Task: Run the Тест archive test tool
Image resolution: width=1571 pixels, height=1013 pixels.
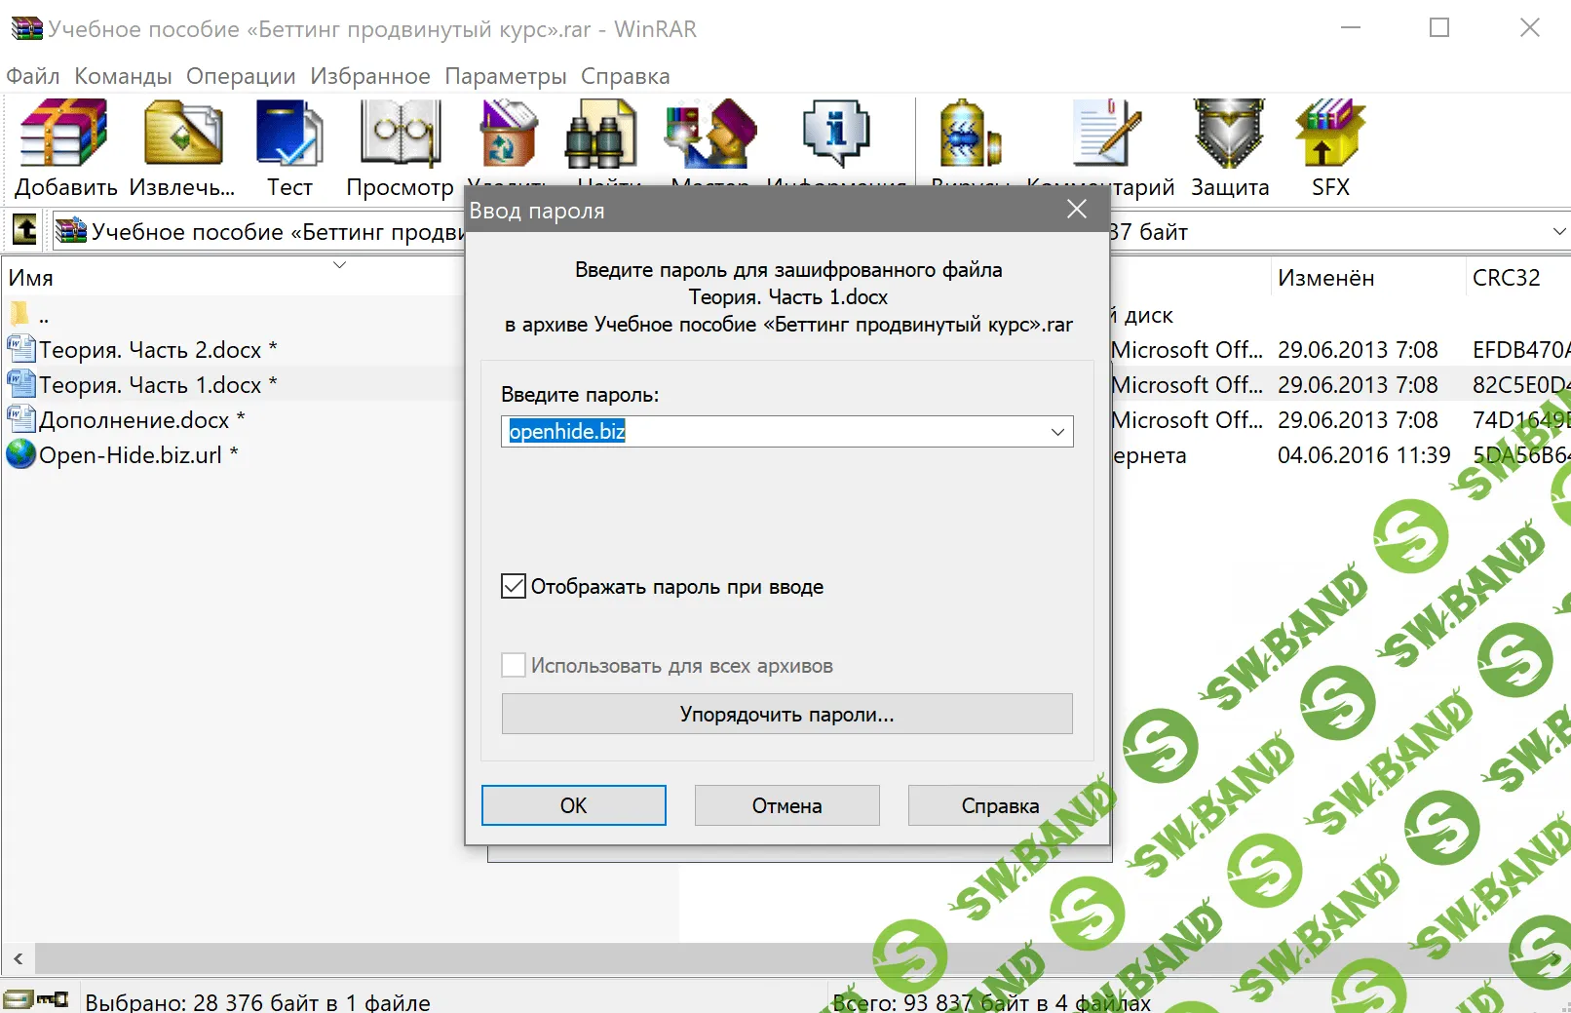Action: [289, 135]
